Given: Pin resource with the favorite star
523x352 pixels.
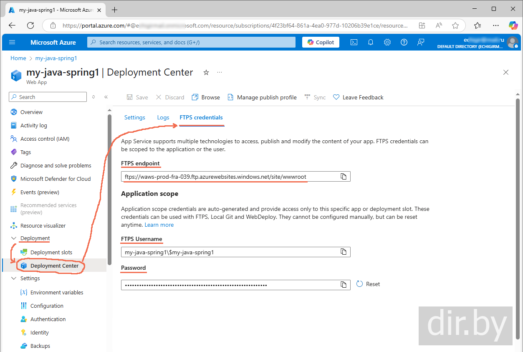Looking at the screenshot, I should coord(206,73).
